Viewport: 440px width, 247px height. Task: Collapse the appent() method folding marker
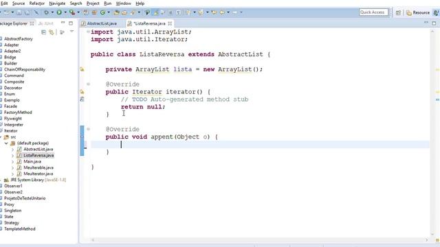pyautogui.click(x=88, y=129)
